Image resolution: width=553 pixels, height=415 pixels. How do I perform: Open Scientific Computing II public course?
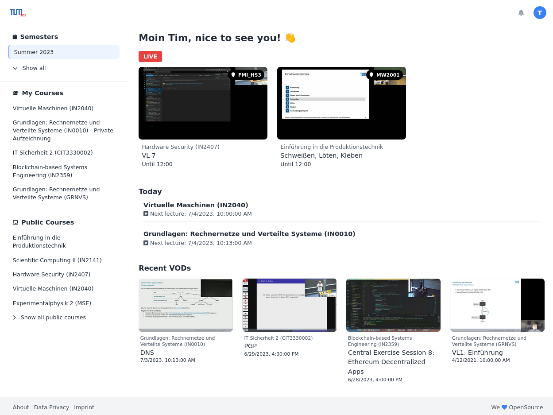tap(57, 260)
